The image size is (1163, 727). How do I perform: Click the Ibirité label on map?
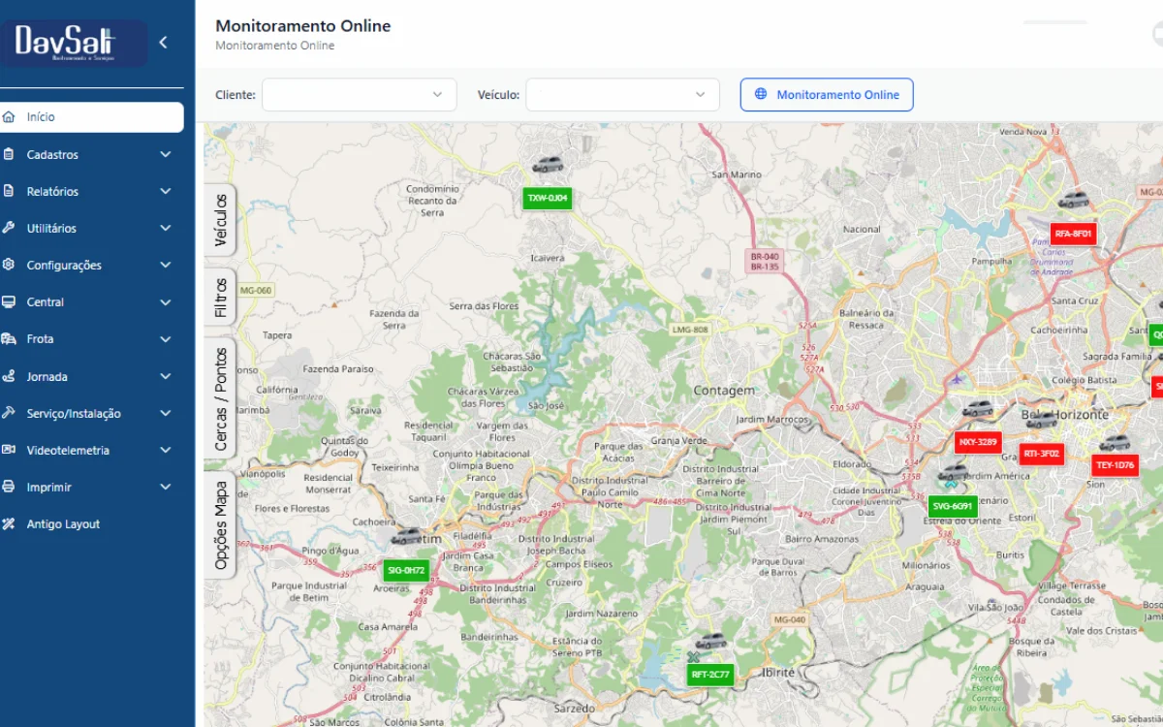coord(779,672)
